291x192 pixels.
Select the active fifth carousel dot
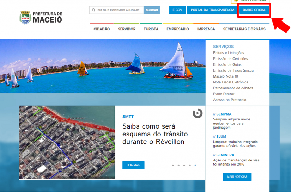195,165
